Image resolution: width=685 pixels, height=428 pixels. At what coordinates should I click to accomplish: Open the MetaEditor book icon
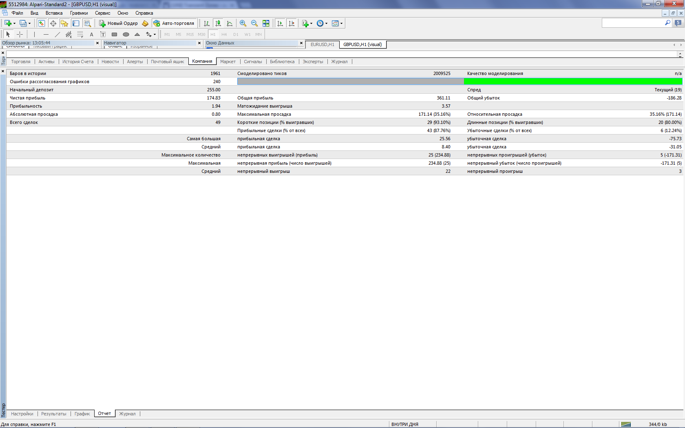pyautogui.click(x=145, y=23)
